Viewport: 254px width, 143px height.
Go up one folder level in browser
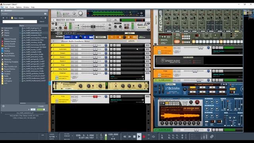[x=45, y=18]
